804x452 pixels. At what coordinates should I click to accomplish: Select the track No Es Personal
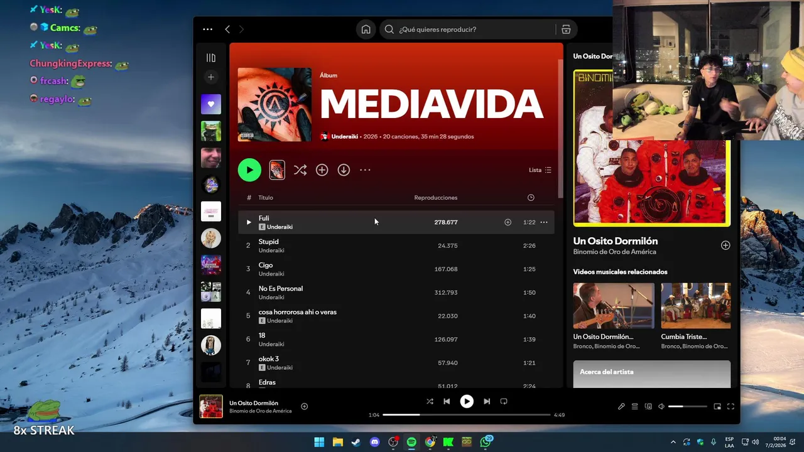point(396,293)
